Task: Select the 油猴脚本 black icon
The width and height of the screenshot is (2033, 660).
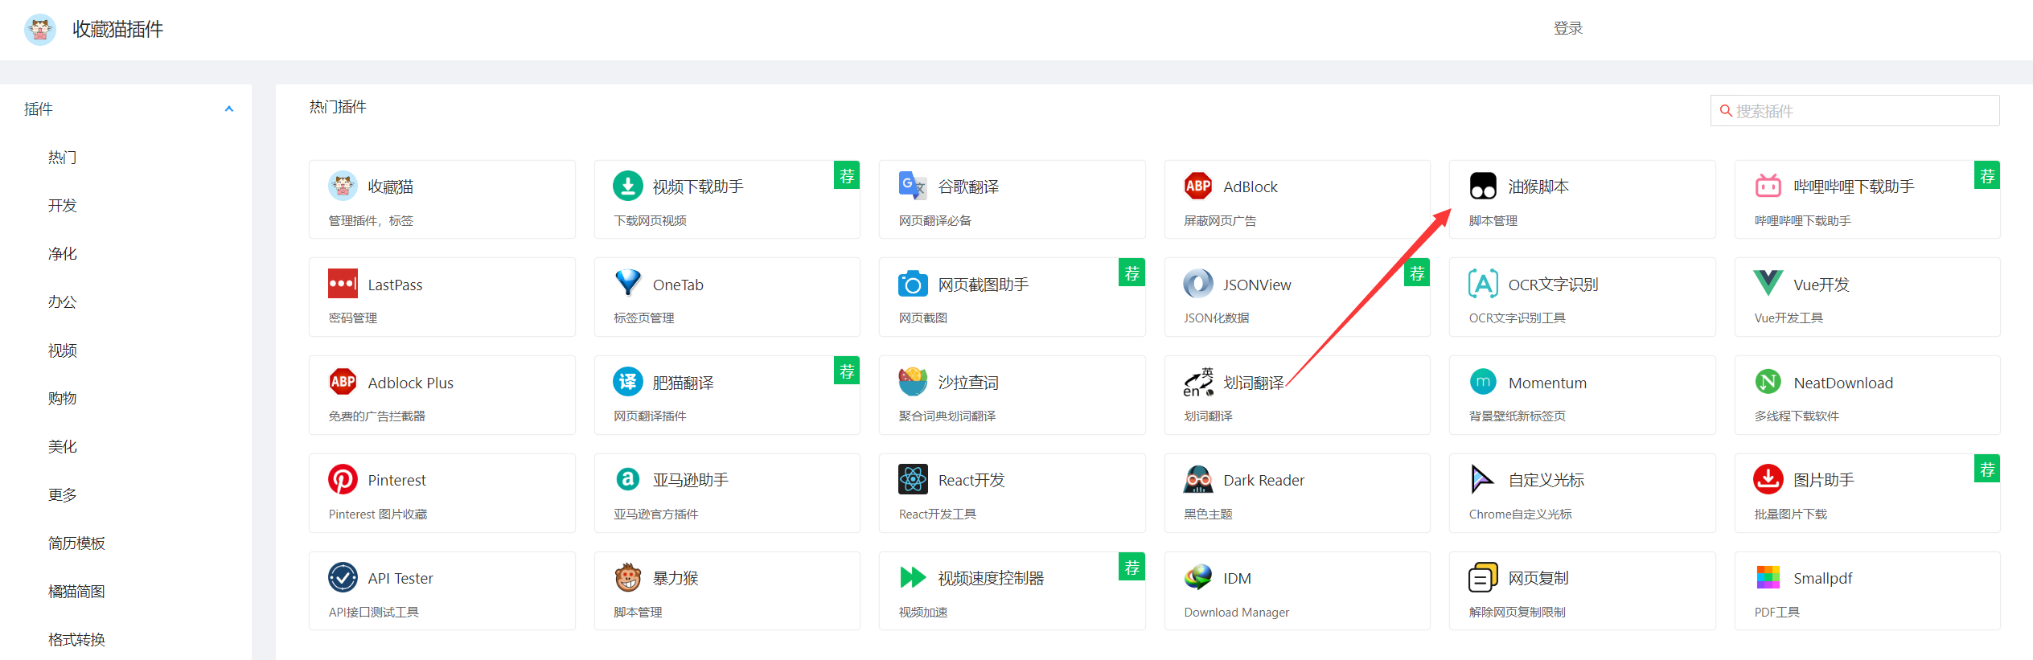Action: 1483,186
